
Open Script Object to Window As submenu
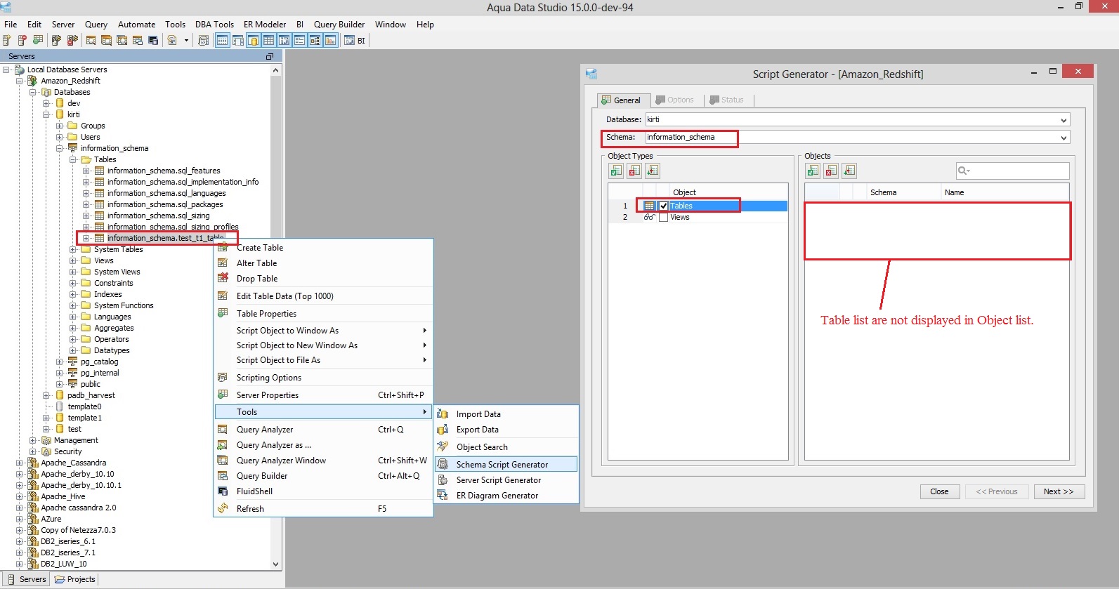323,330
